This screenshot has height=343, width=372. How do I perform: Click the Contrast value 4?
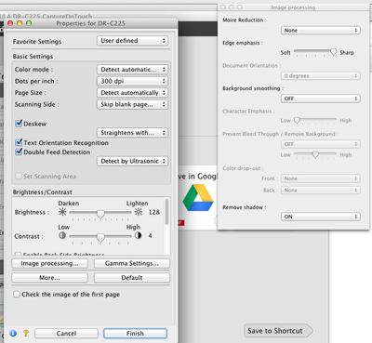click(x=150, y=236)
